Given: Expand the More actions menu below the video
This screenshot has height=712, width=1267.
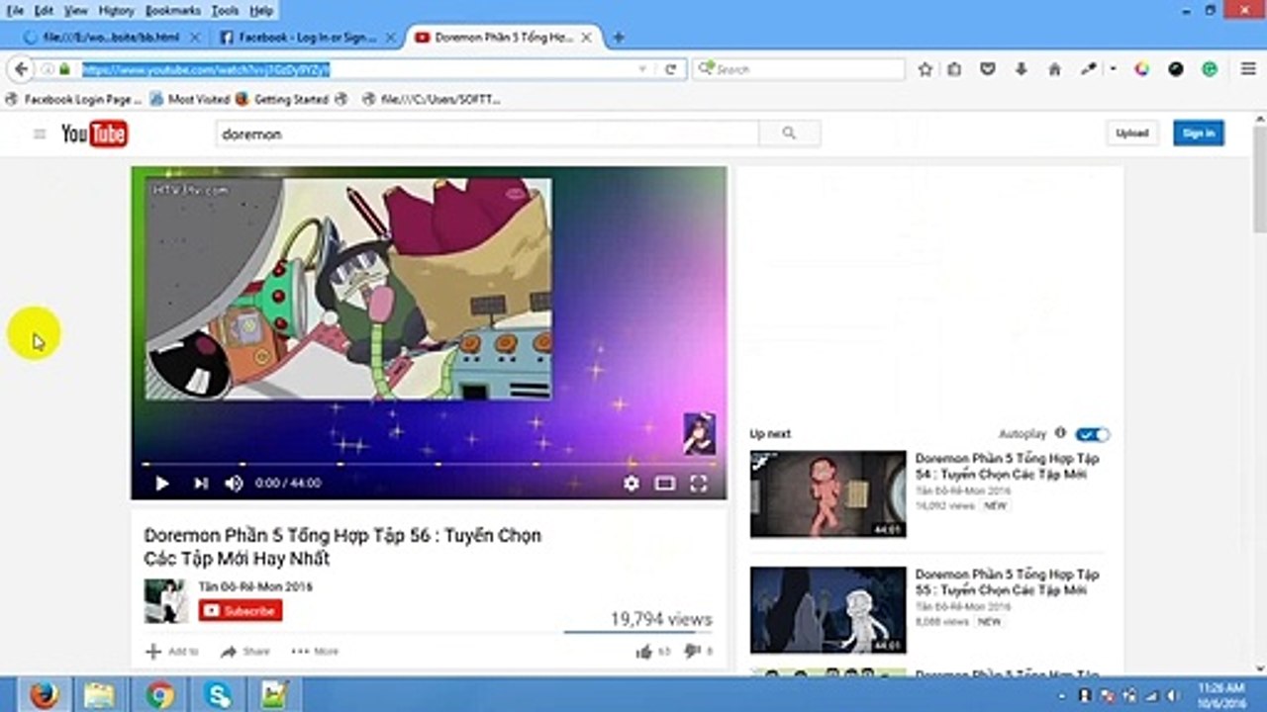Looking at the screenshot, I should coord(315,652).
